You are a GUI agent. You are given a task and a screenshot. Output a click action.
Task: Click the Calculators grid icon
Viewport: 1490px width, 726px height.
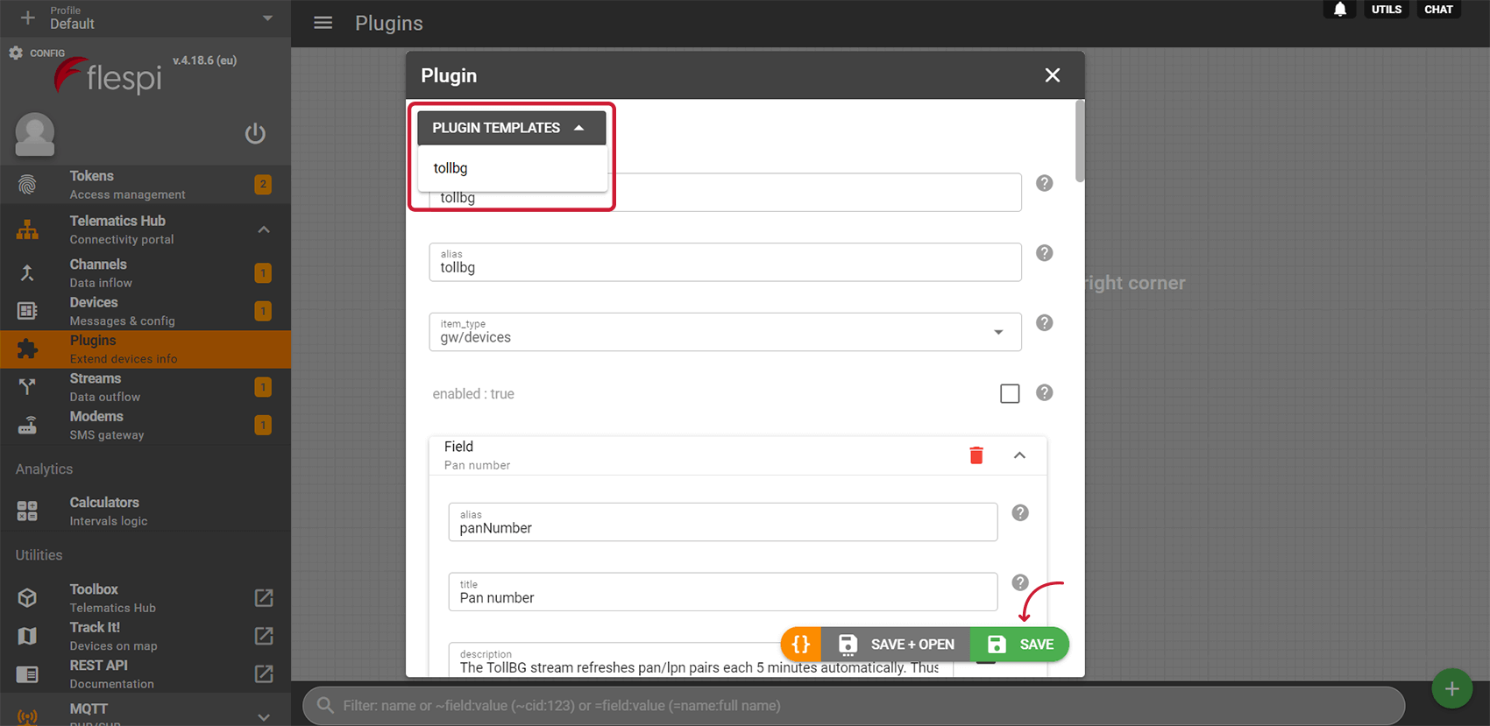[27, 511]
